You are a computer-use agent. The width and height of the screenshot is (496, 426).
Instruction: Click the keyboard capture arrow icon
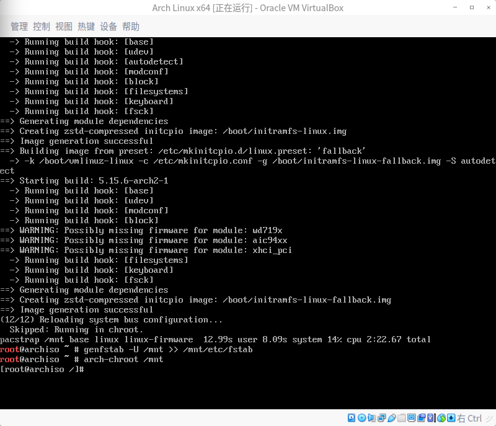pos(451,418)
